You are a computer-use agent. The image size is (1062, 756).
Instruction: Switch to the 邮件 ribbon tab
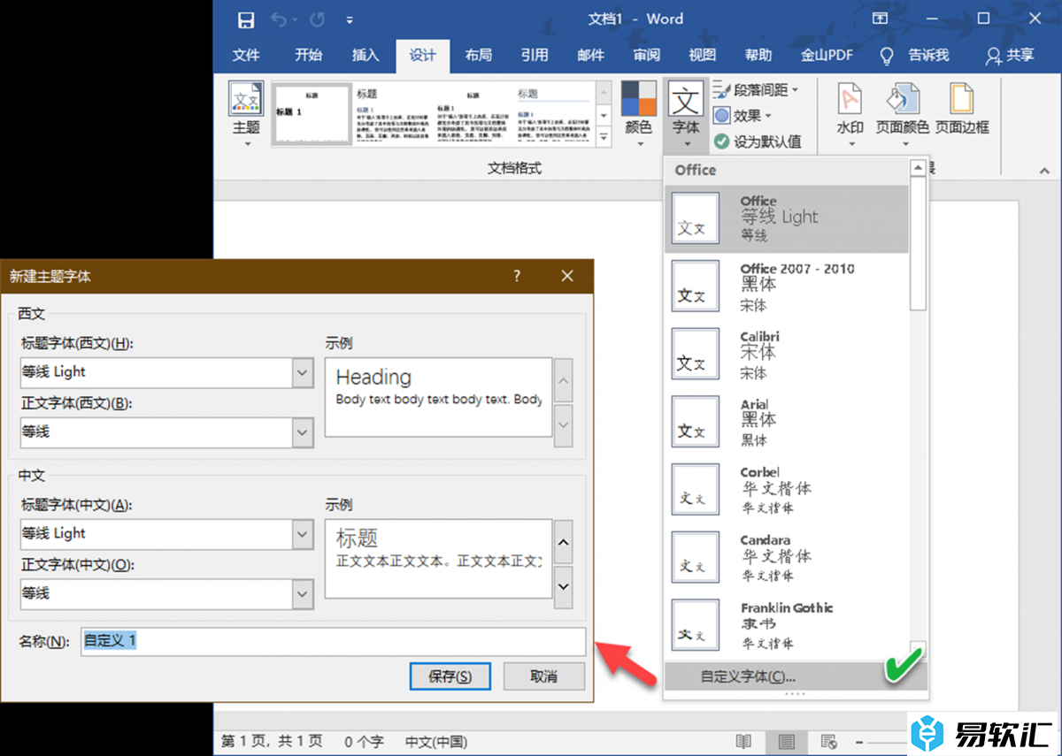pos(591,55)
